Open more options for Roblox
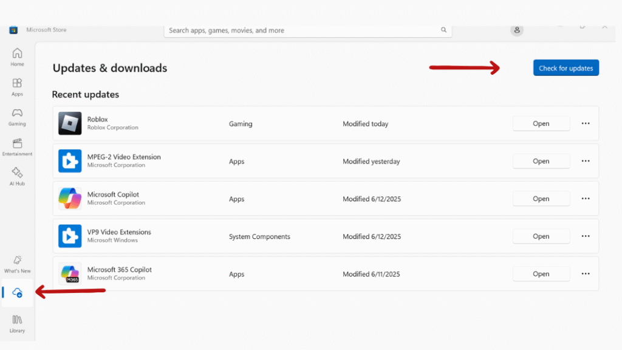The width and height of the screenshot is (622, 350). pyautogui.click(x=586, y=123)
